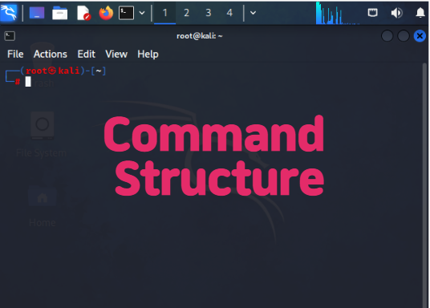
Task: Open the Edit menu in the terminal
Action: [86, 54]
